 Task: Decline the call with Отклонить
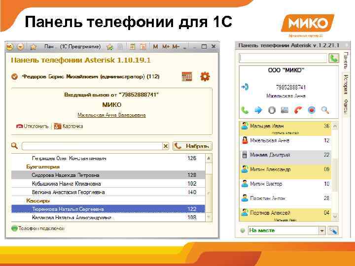pyautogui.click(x=33, y=126)
